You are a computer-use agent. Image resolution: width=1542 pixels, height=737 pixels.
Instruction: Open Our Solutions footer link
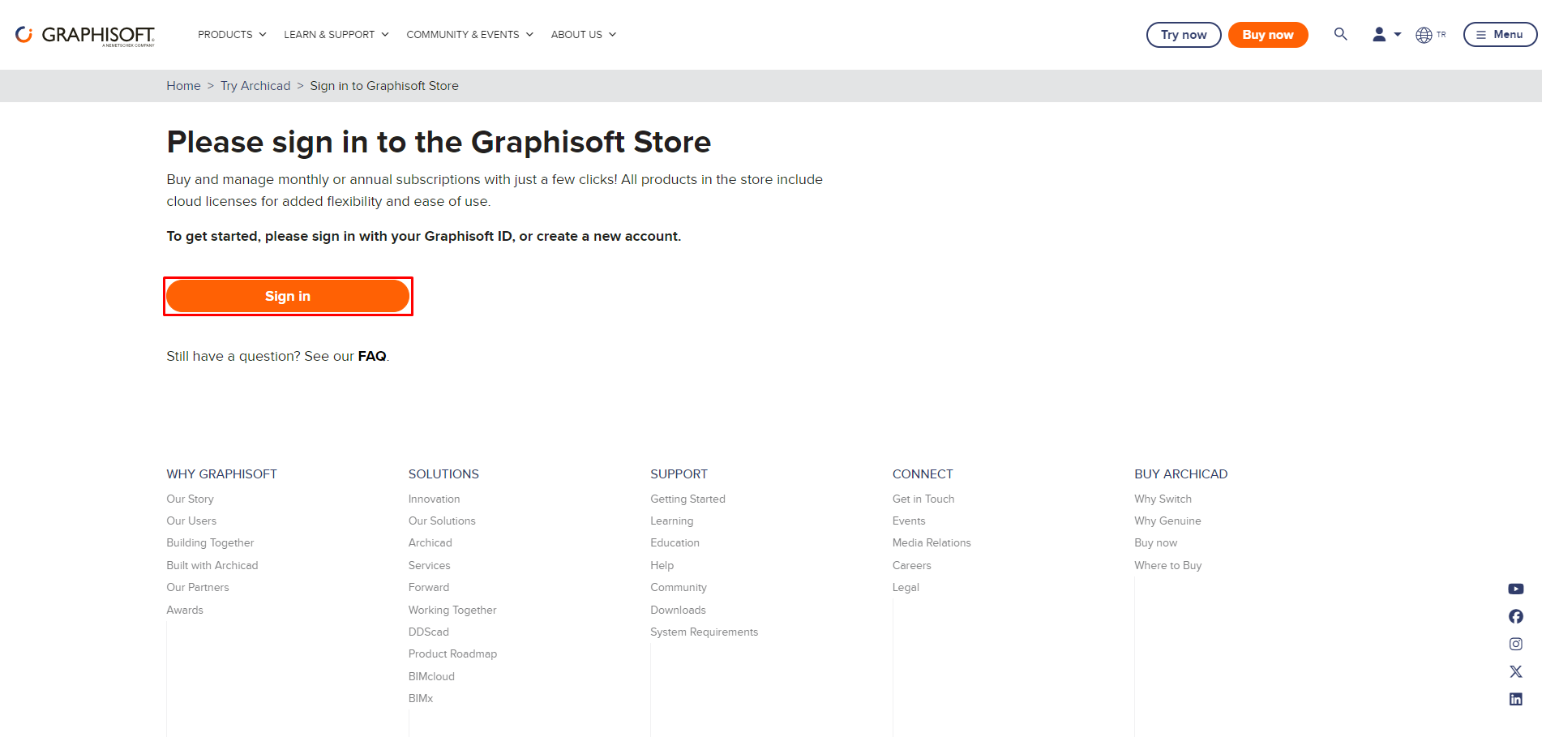[442, 521]
